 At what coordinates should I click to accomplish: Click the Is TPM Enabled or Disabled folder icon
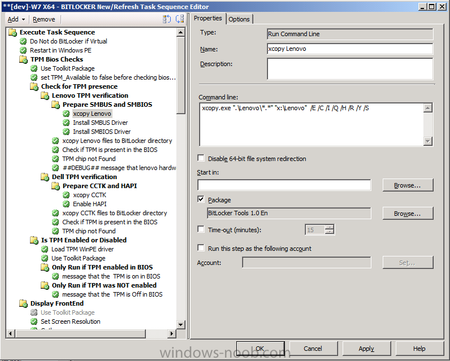(x=34, y=240)
